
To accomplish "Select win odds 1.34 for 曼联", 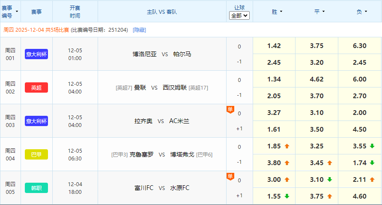I will [274, 79].
